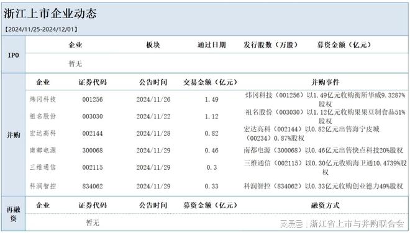
Task: Click securities code 002144
Action: [x=93, y=133]
